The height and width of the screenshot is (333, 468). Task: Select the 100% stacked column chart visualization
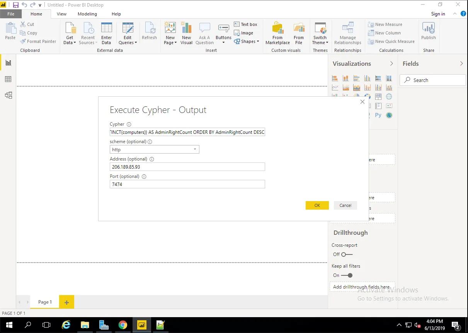tap(389, 78)
